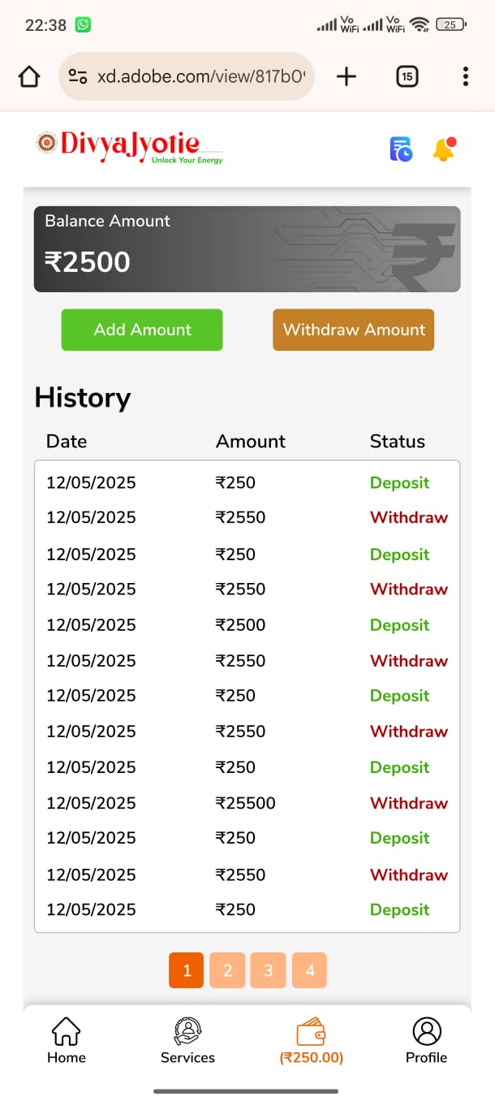This screenshot has height=1101, width=495.
Task: Tap the ₹25500 Withdraw history row
Action: (247, 803)
